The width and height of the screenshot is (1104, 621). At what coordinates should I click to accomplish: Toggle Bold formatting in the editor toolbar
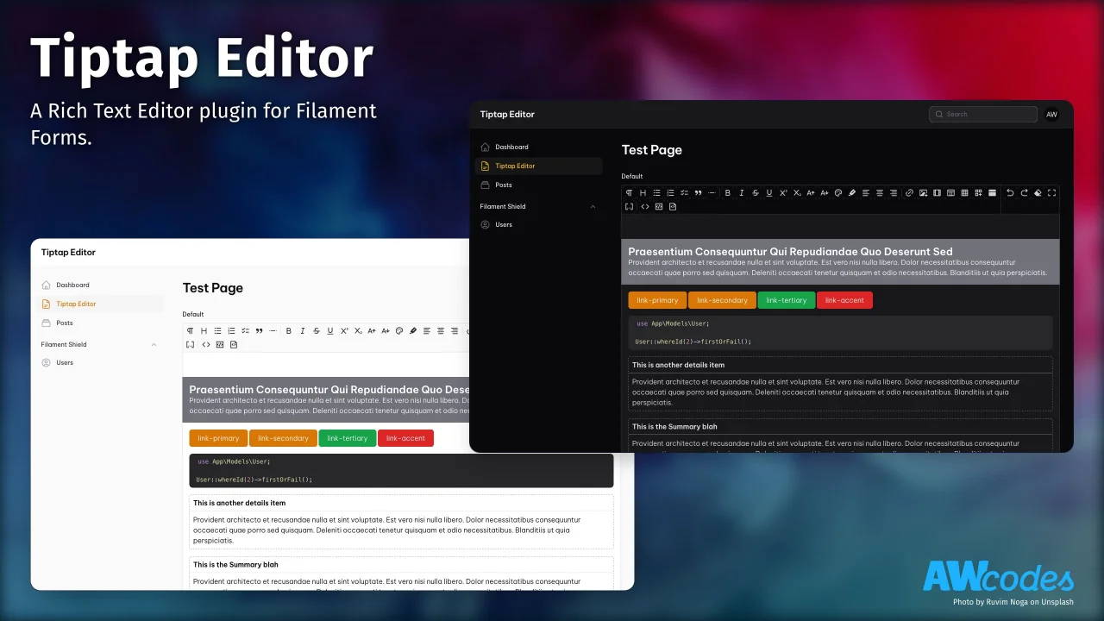[x=728, y=193]
